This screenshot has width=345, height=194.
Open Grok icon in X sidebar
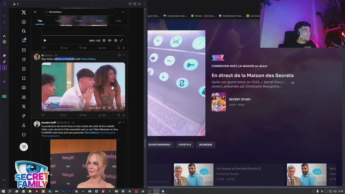24,60
